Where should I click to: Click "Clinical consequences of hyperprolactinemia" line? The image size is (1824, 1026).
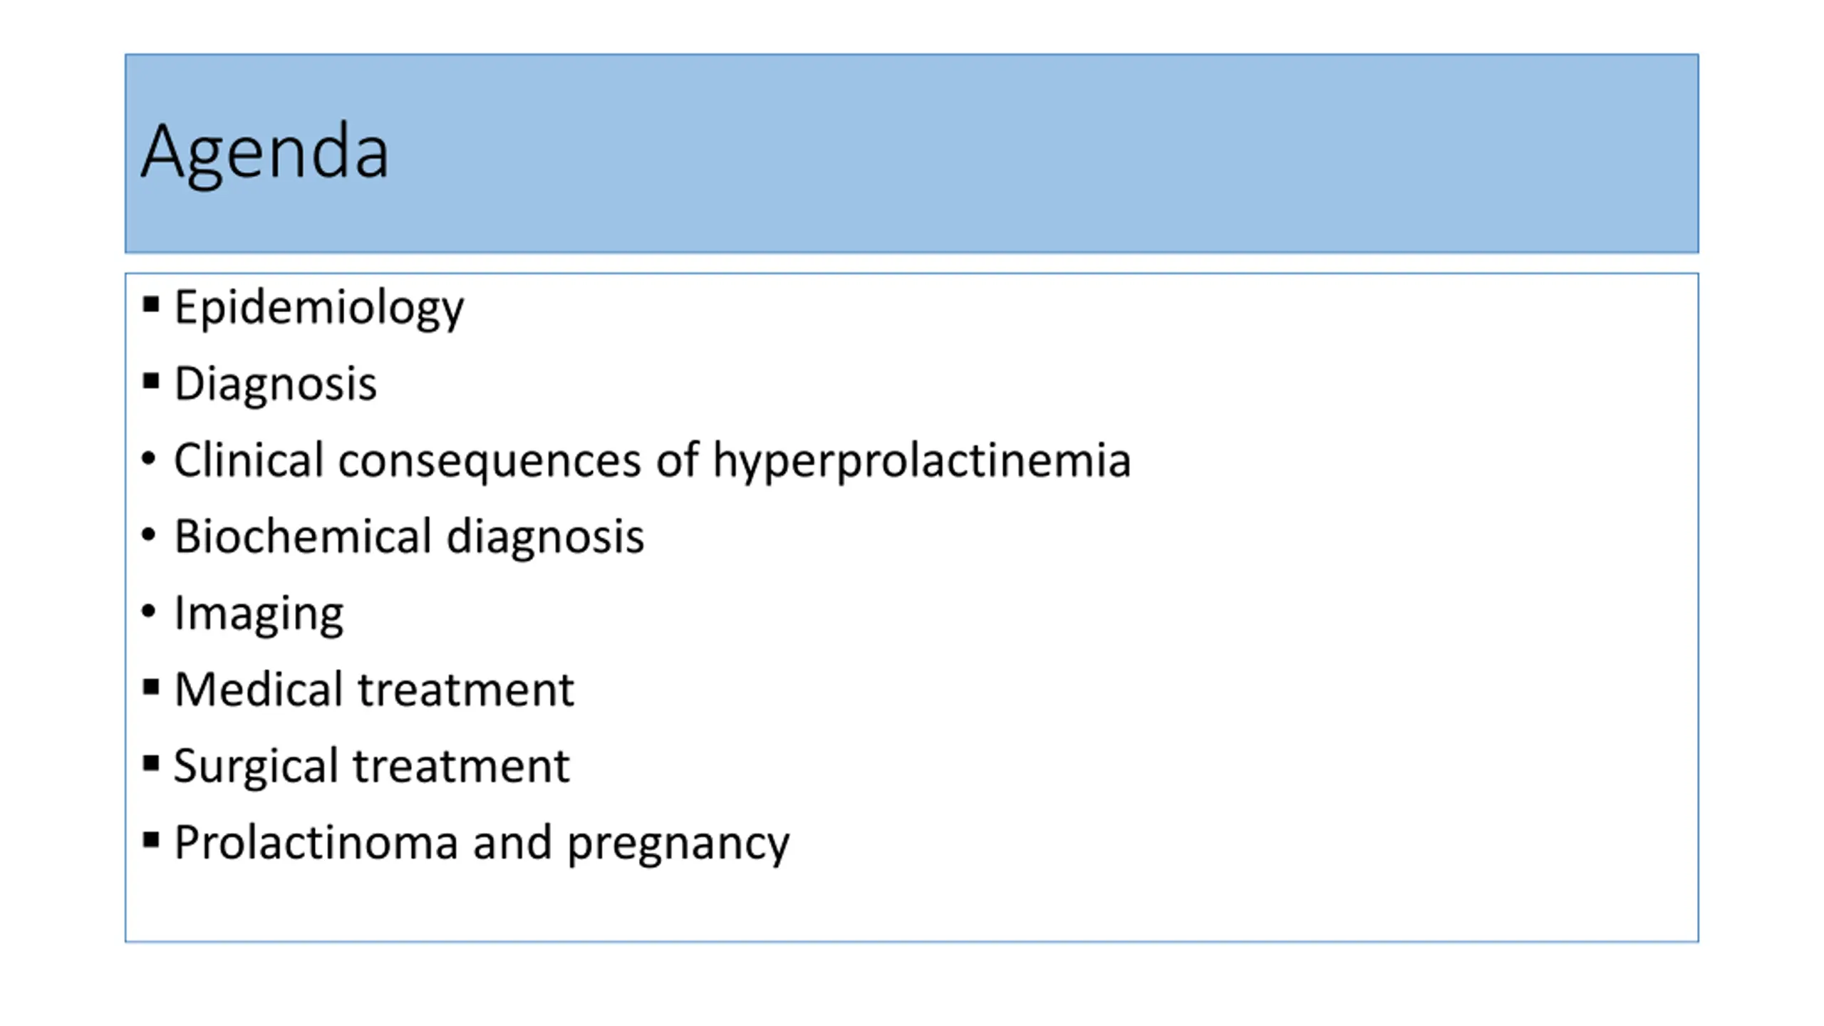pos(652,461)
